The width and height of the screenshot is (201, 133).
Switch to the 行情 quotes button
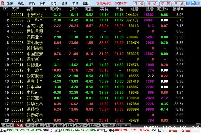coord(139,4)
